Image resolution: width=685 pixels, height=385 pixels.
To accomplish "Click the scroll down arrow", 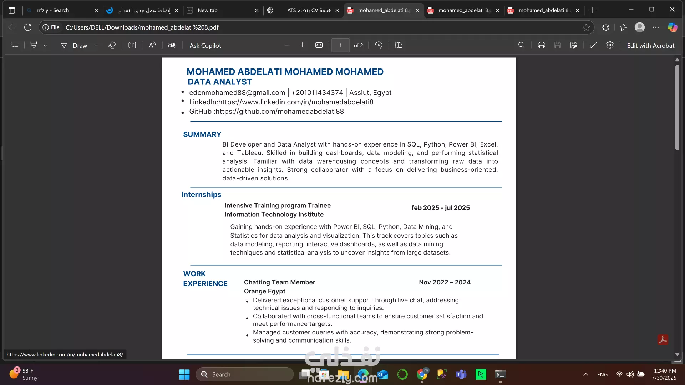I will pyautogui.click(x=677, y=354).
